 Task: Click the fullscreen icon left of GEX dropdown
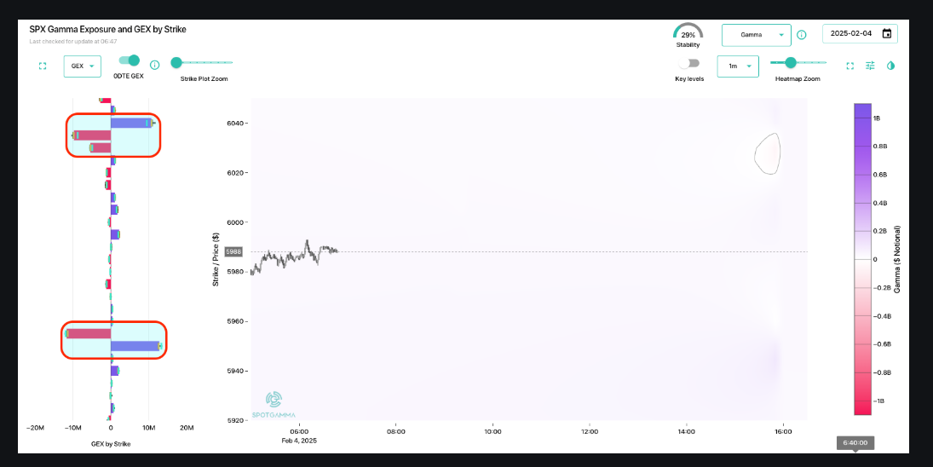[x=43, y=66]
